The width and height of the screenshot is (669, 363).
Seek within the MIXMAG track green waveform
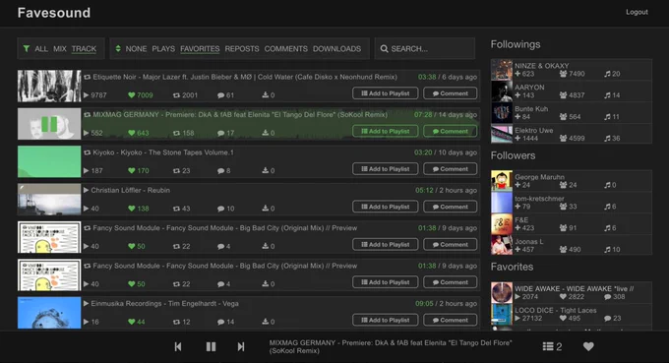tap(280, 124)
